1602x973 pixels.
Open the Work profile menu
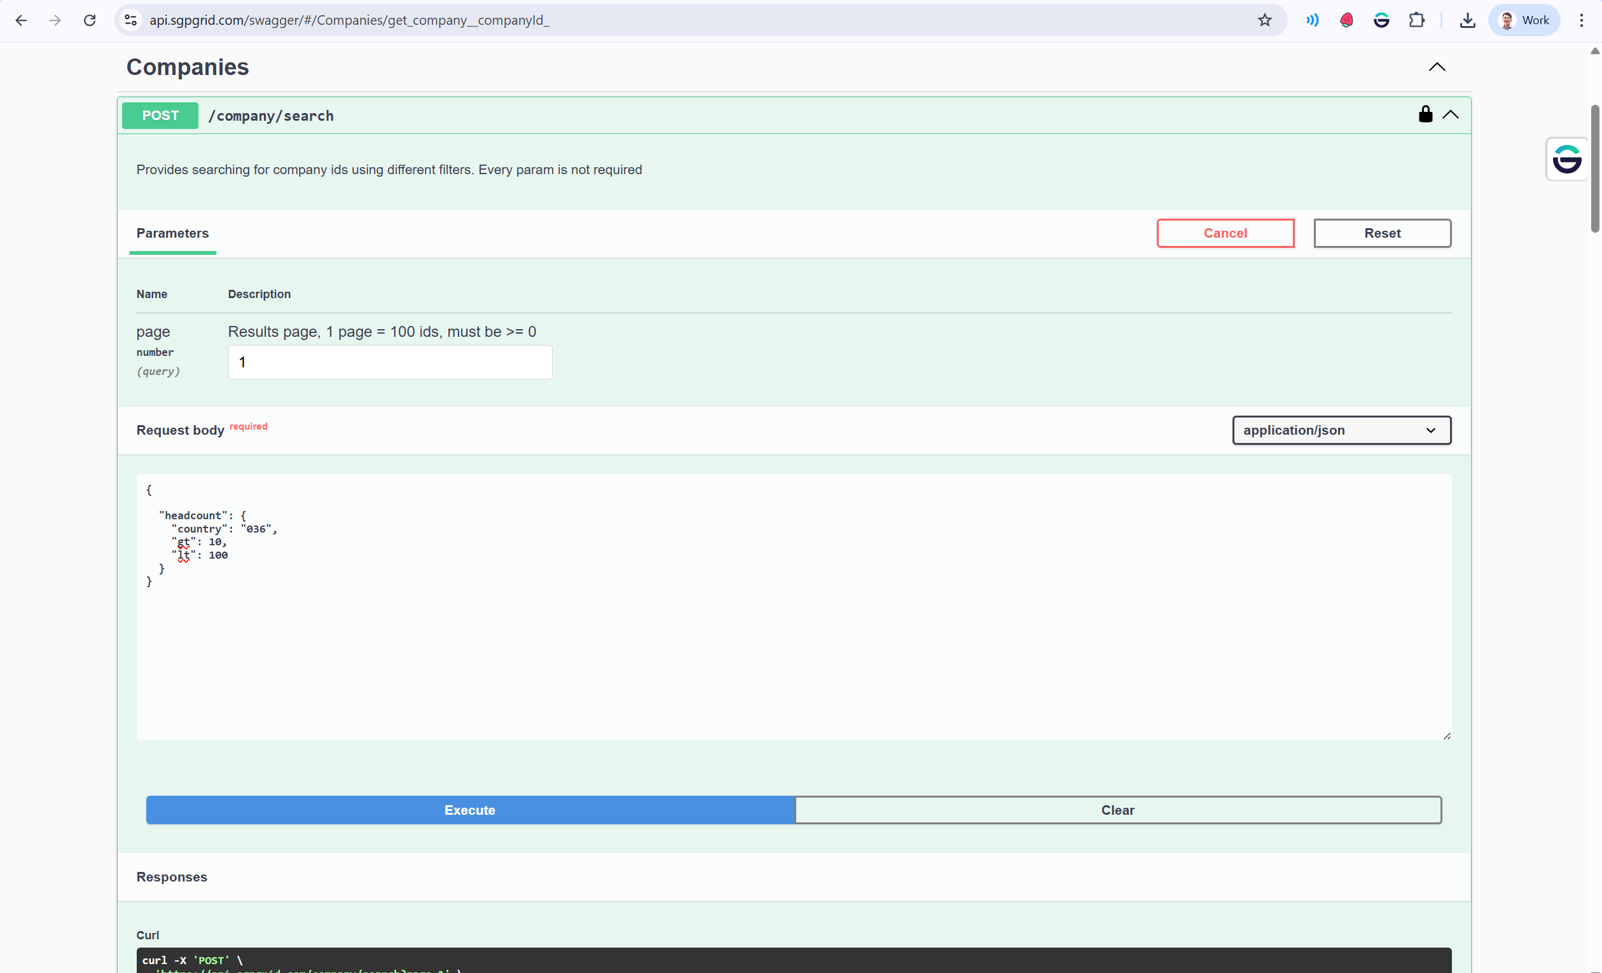pos(1524,20)
